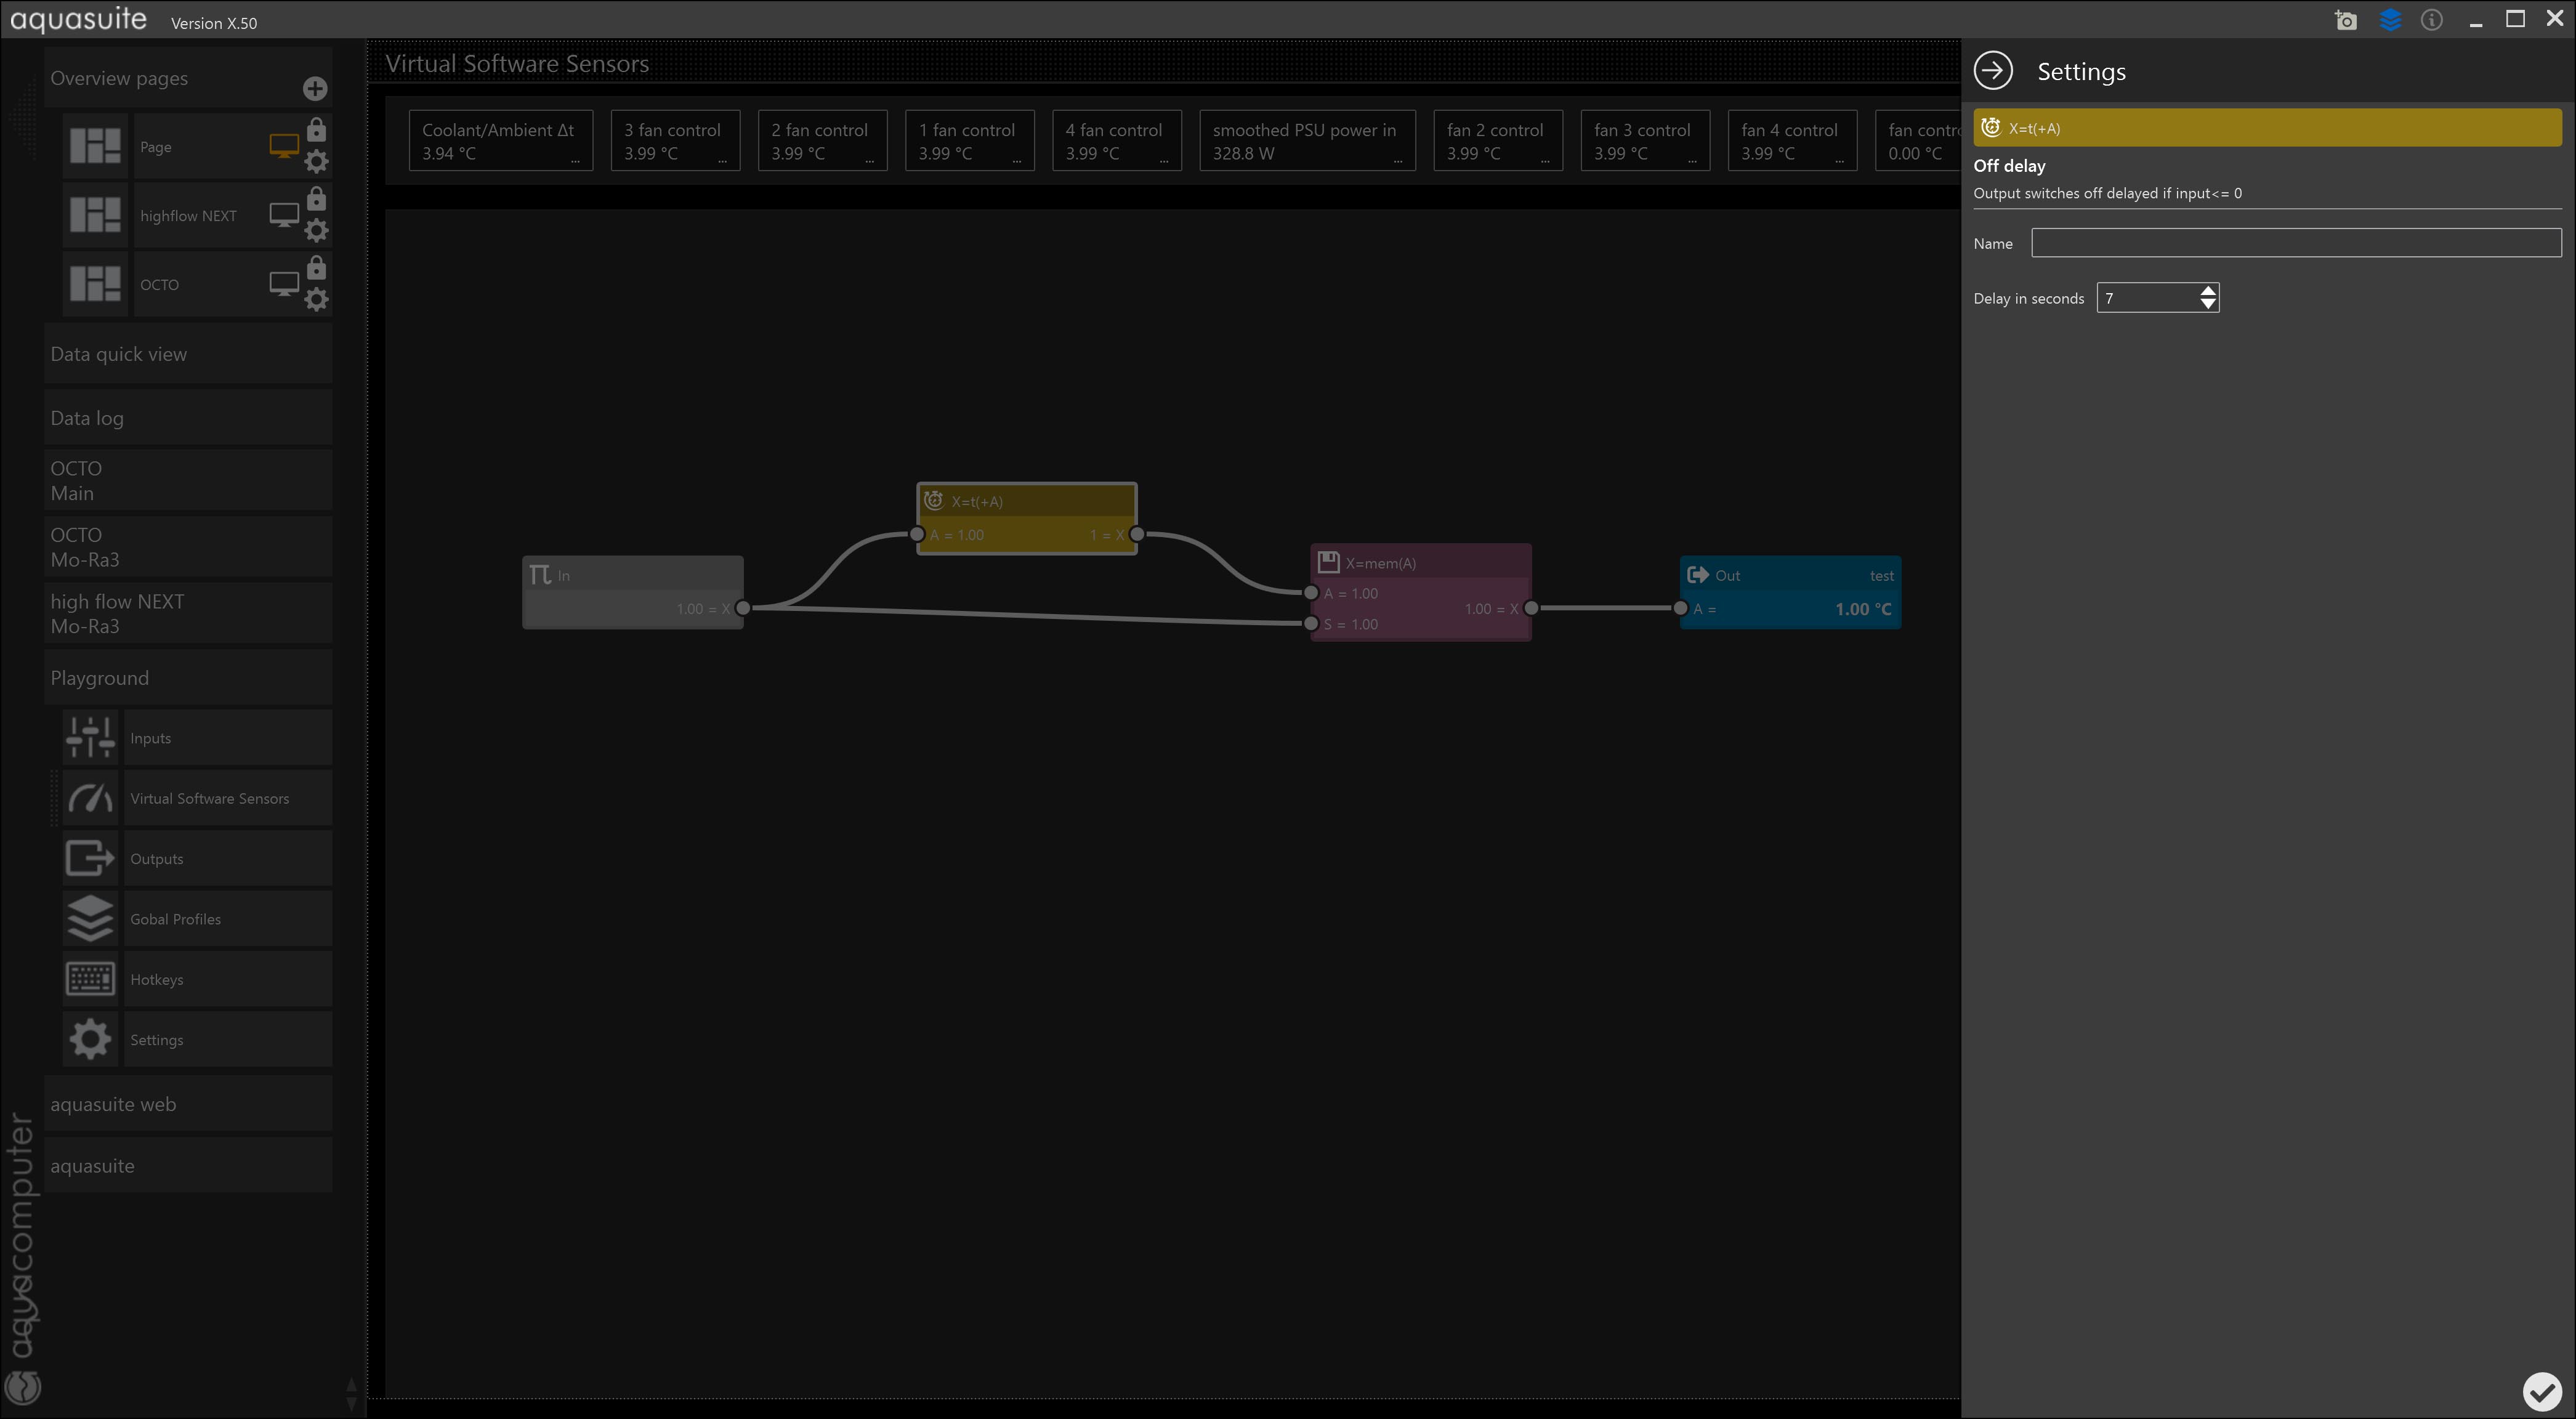Click the Virtual Software Sensors gauge icon
The width and height of the screenshot is (2576, 1419).
90,798
